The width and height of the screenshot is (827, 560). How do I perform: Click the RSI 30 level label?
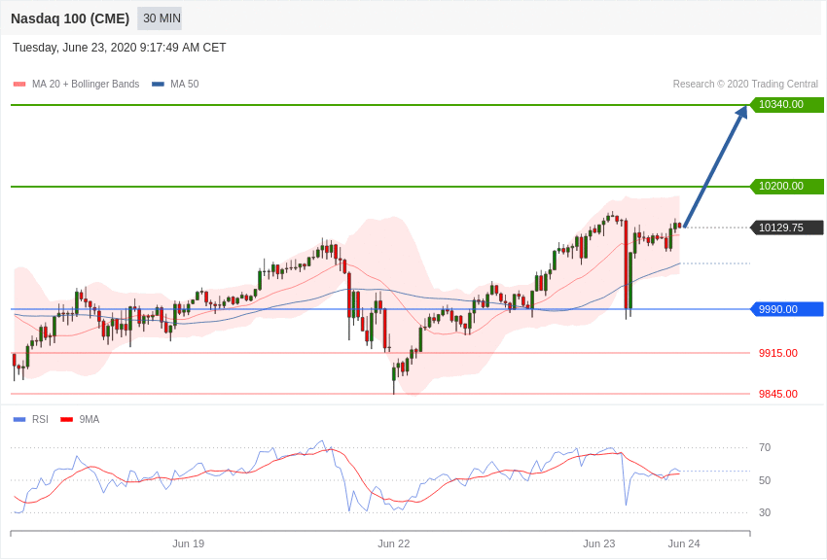(x=765, y=512)
